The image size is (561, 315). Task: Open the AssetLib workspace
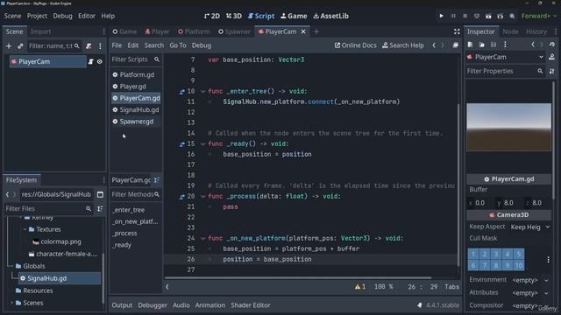click(331, 16)
